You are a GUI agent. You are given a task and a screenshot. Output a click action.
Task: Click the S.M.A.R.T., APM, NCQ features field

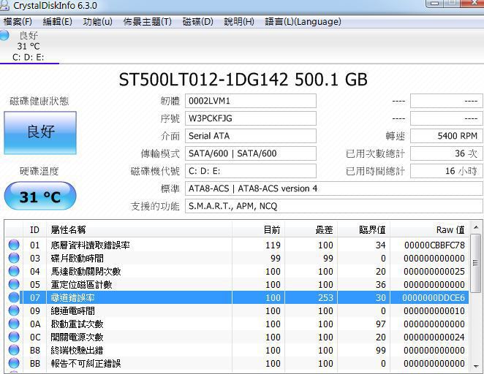[x=333, y=206]
